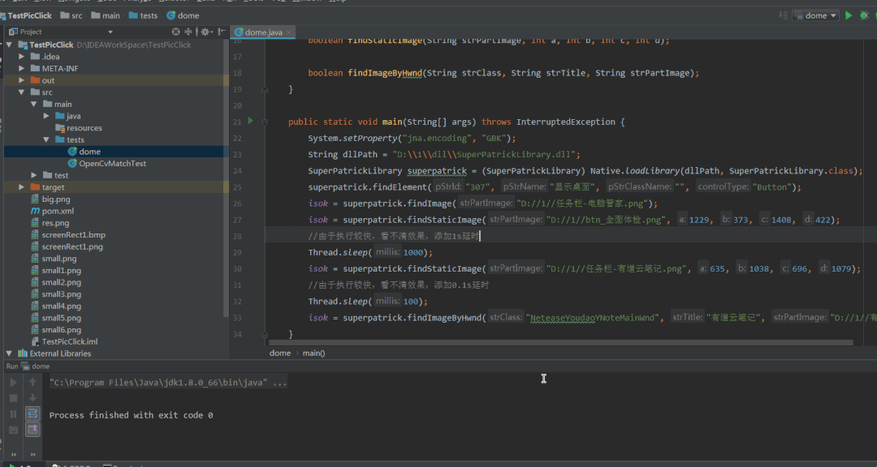The height and width of the screenshot is (467, 877).
Task: Collapse the tests folder in the tree
Action: [45, 139]
